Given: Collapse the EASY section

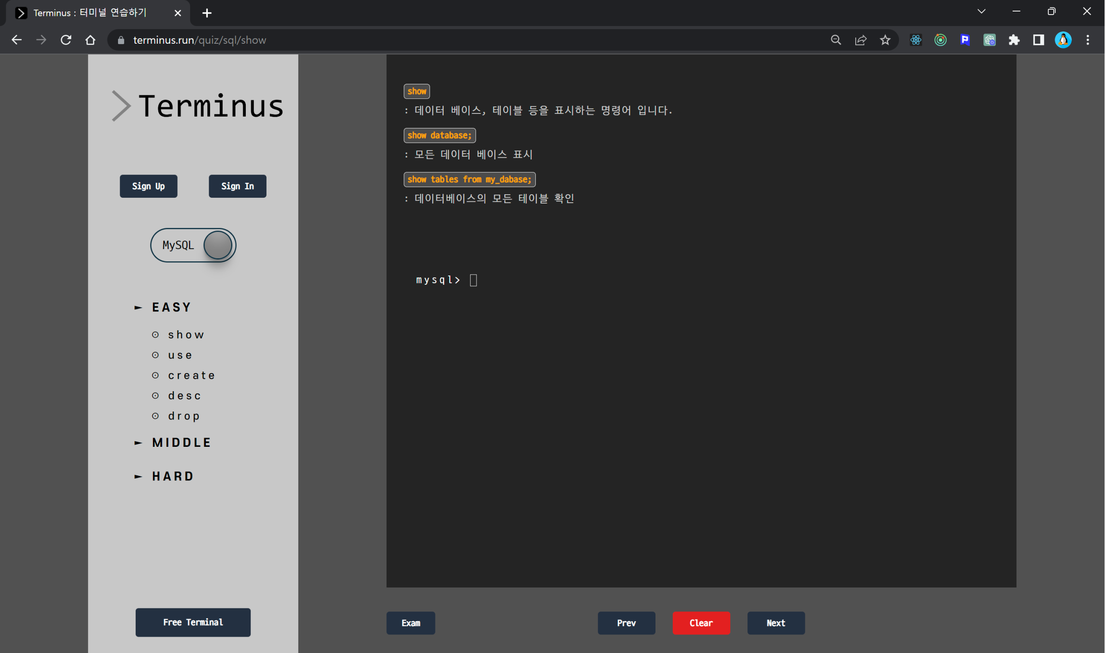Looking at the screenshot, I should [x=171, y=307].
